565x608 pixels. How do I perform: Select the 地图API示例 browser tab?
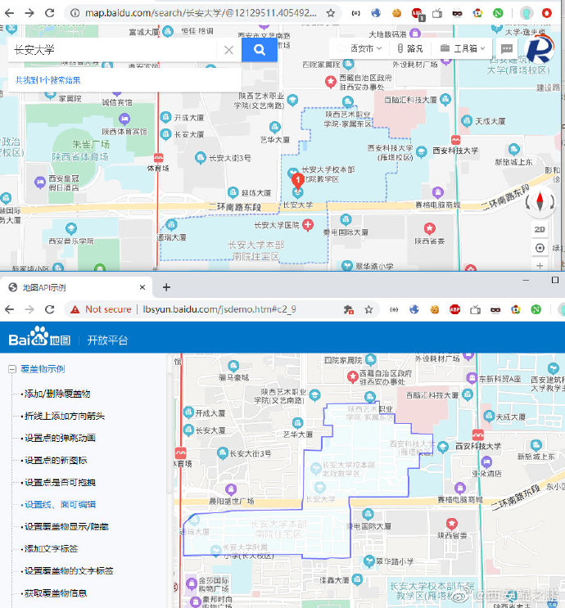[75, 287]
